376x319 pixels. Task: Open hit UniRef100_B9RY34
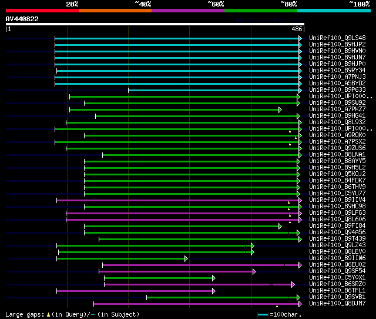coord(337,70)
